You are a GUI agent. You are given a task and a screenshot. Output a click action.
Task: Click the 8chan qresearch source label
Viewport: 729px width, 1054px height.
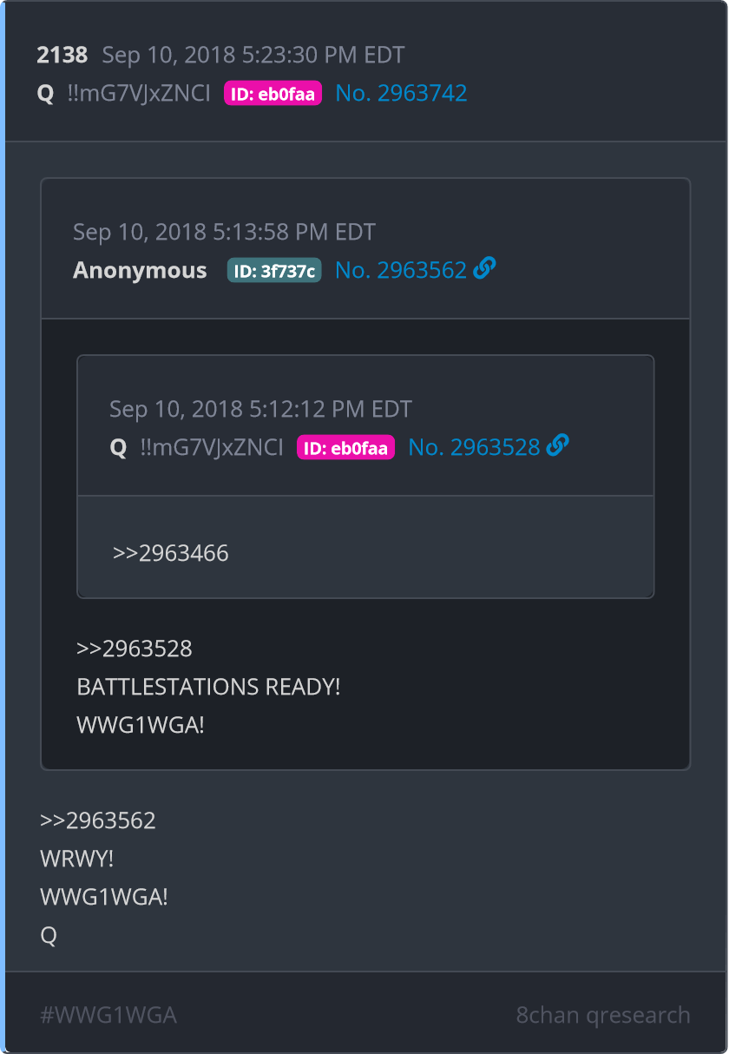(x=603, y=1015)
